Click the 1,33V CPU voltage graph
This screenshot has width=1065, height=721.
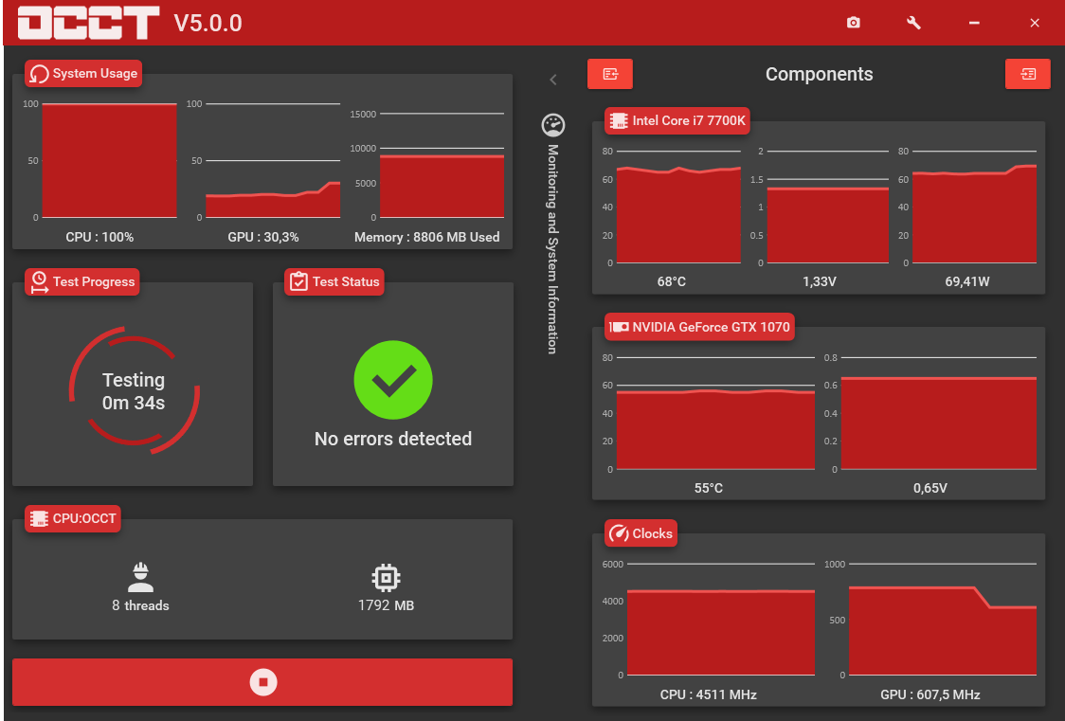[828, 207]
